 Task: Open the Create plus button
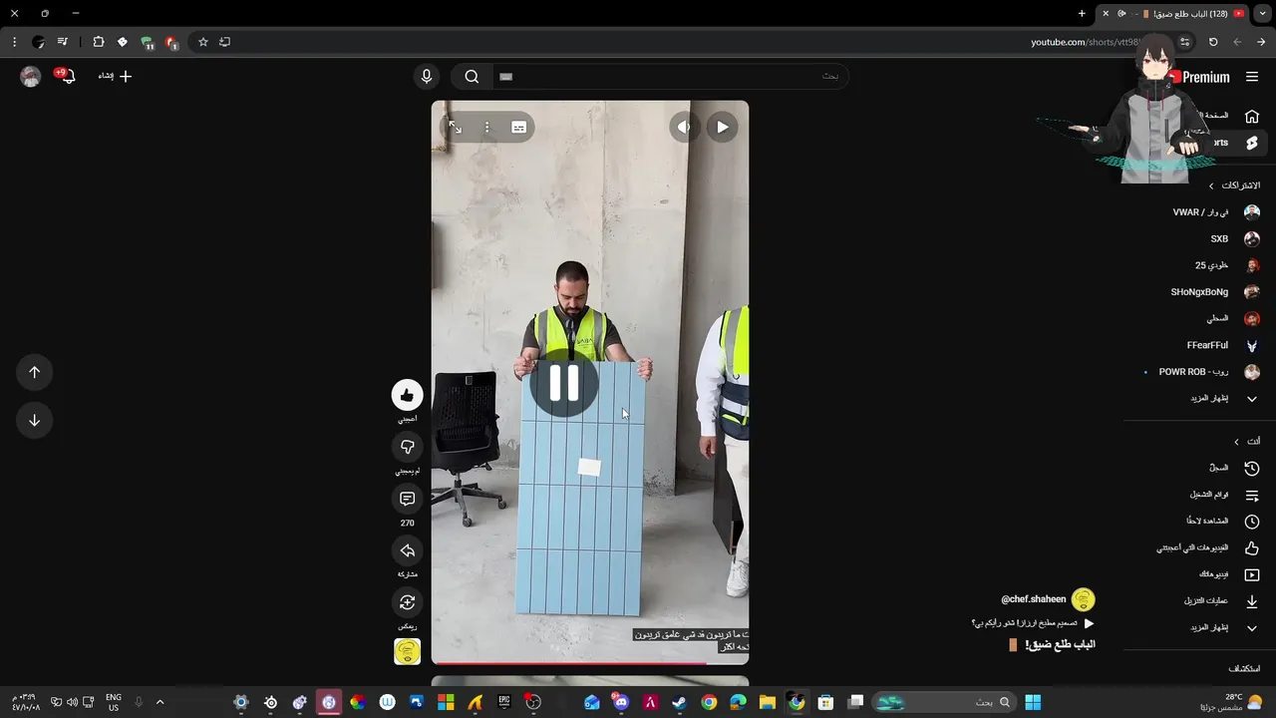click(x=115, y=76)
